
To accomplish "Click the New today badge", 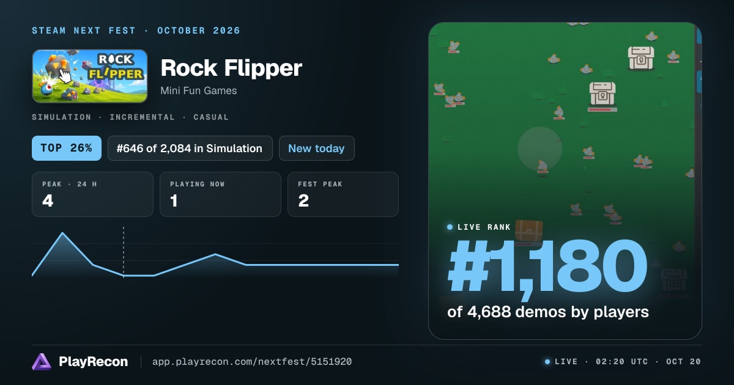I will [316, 148].
